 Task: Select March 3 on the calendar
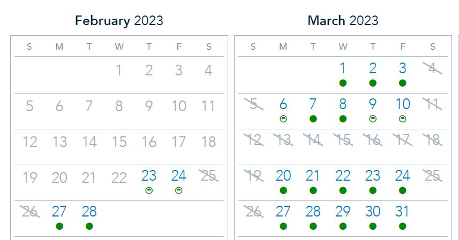pos(402,68)
